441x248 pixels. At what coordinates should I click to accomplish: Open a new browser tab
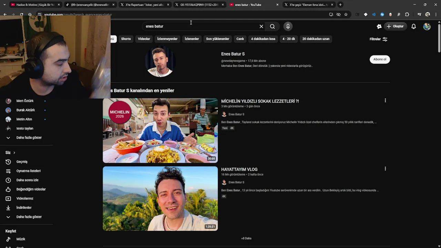[340, 5]
